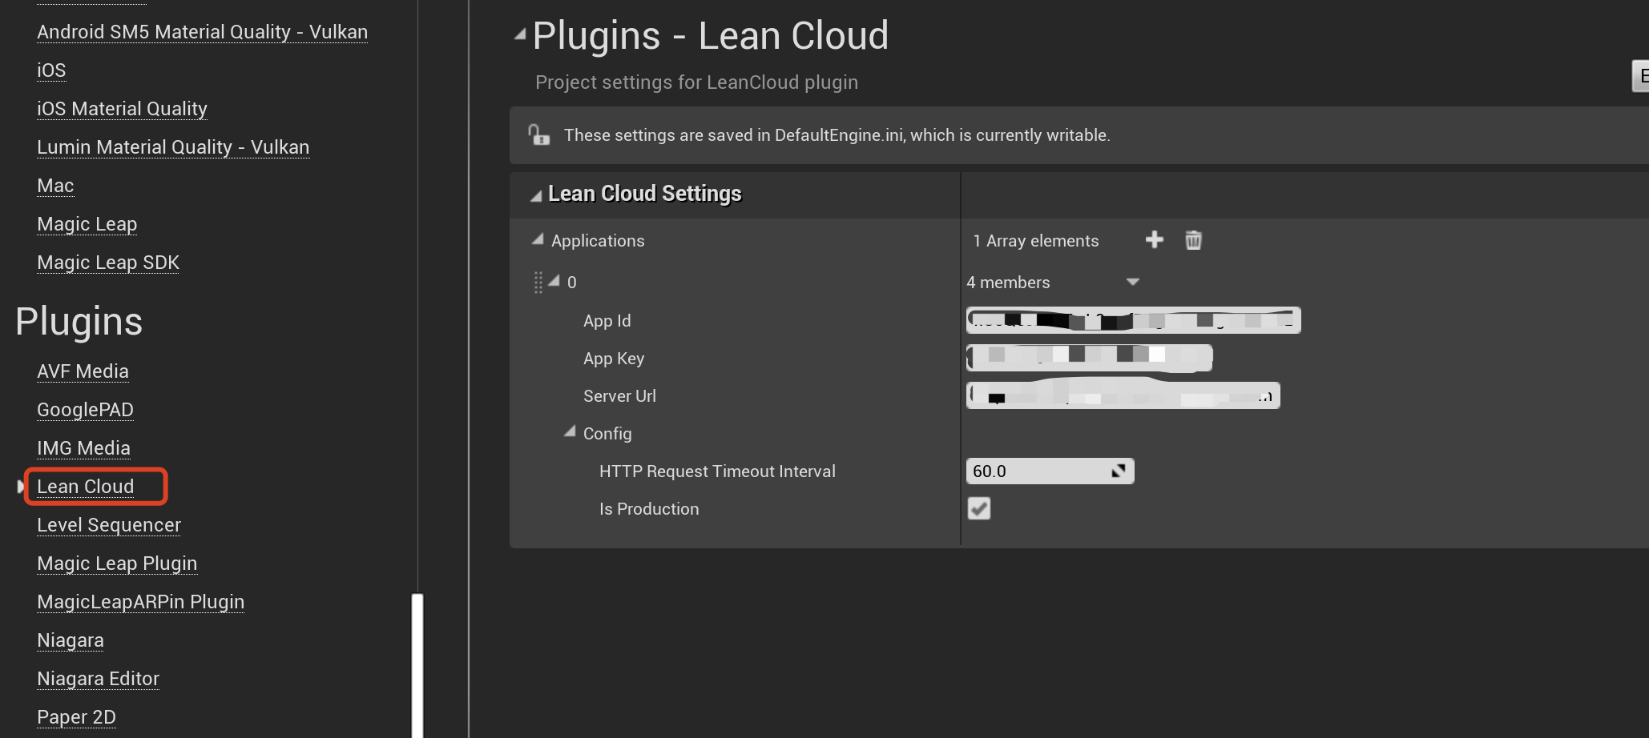Screen dimensions: 1649x738
Task: Open Magic Leap SDK settings
Action: [108, 263]
